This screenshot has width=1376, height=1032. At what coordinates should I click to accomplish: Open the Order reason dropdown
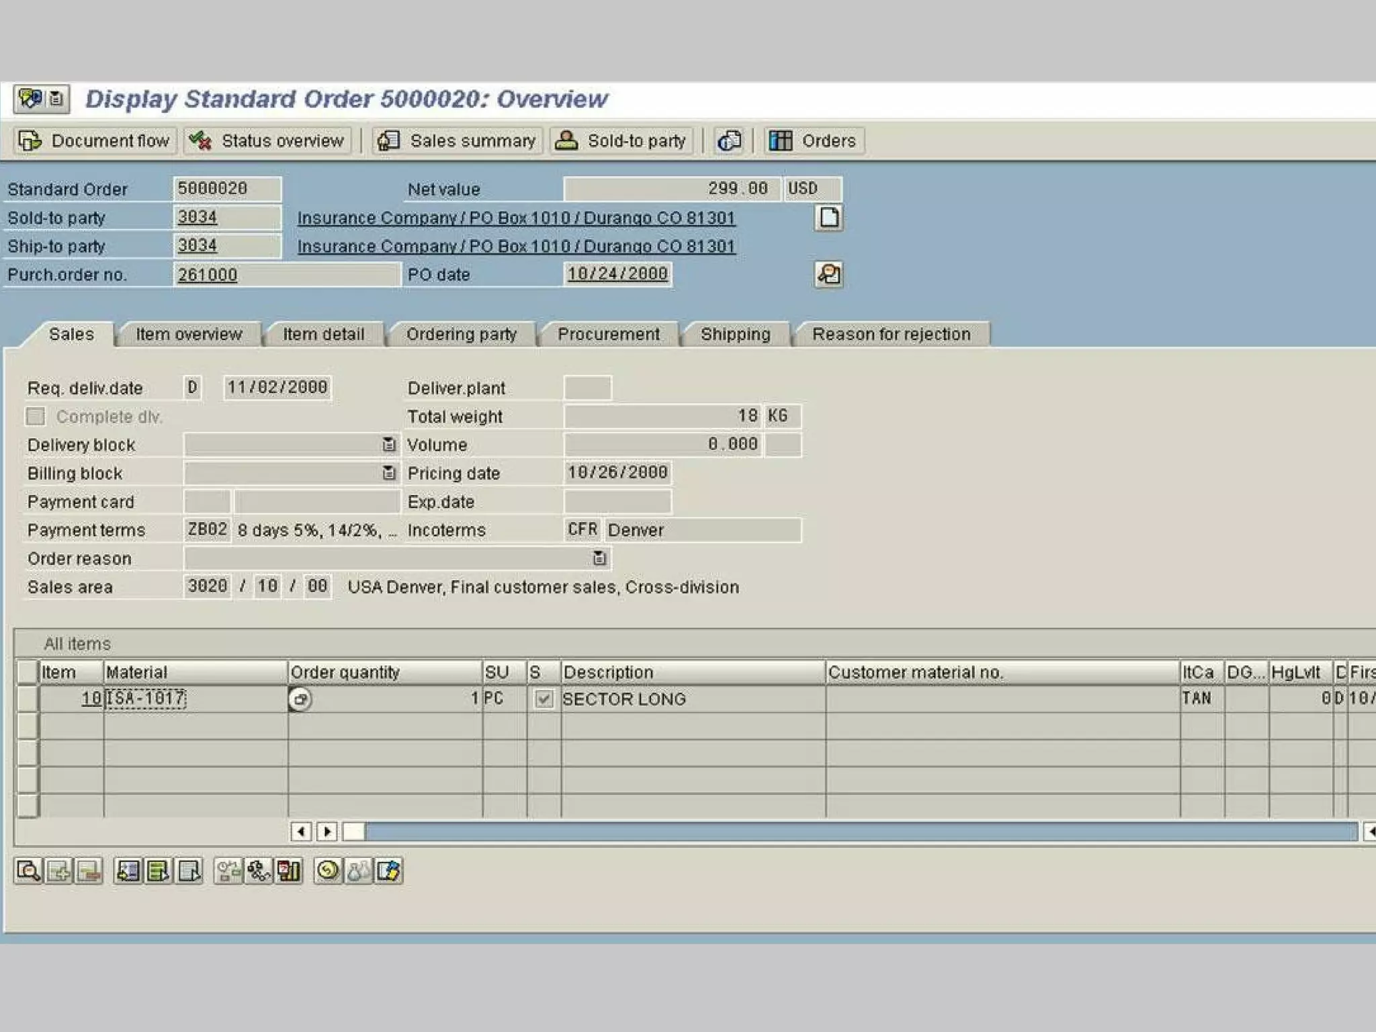tap(599, 558)
